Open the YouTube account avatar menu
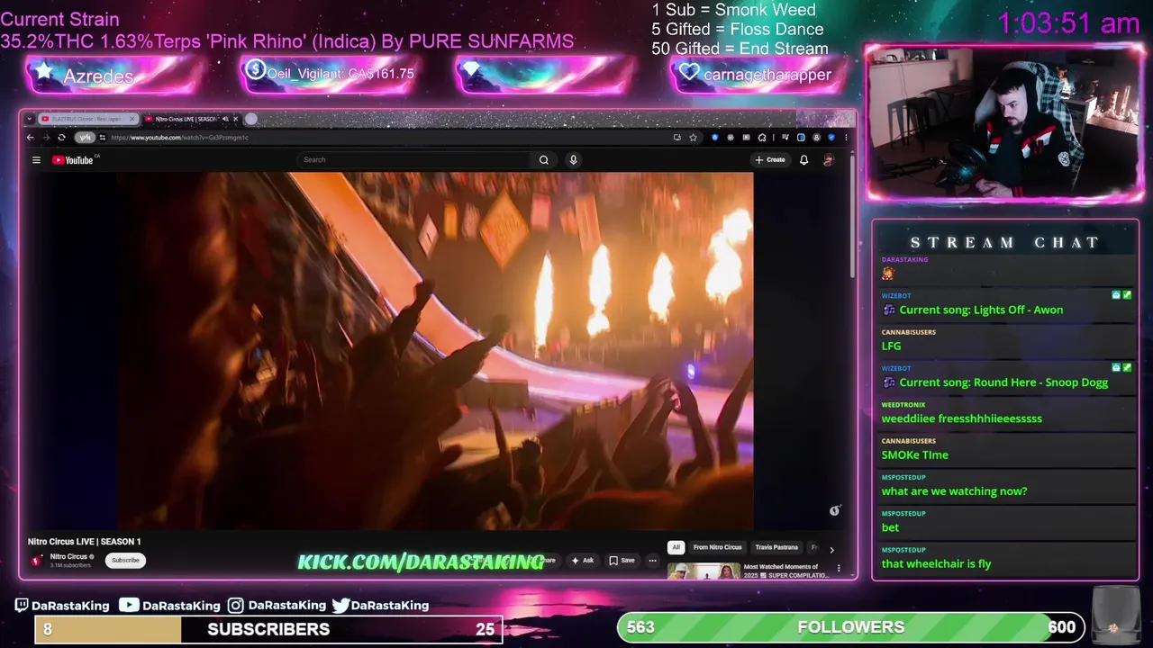Image resolution: width=1153 pixels, height=648 pixels. [829, 160]
